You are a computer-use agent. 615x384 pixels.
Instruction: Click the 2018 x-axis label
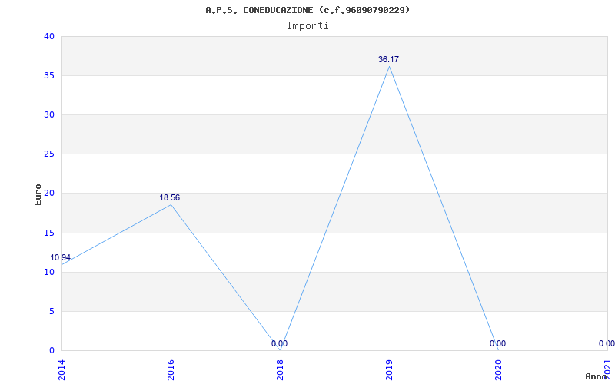(280, 371)
